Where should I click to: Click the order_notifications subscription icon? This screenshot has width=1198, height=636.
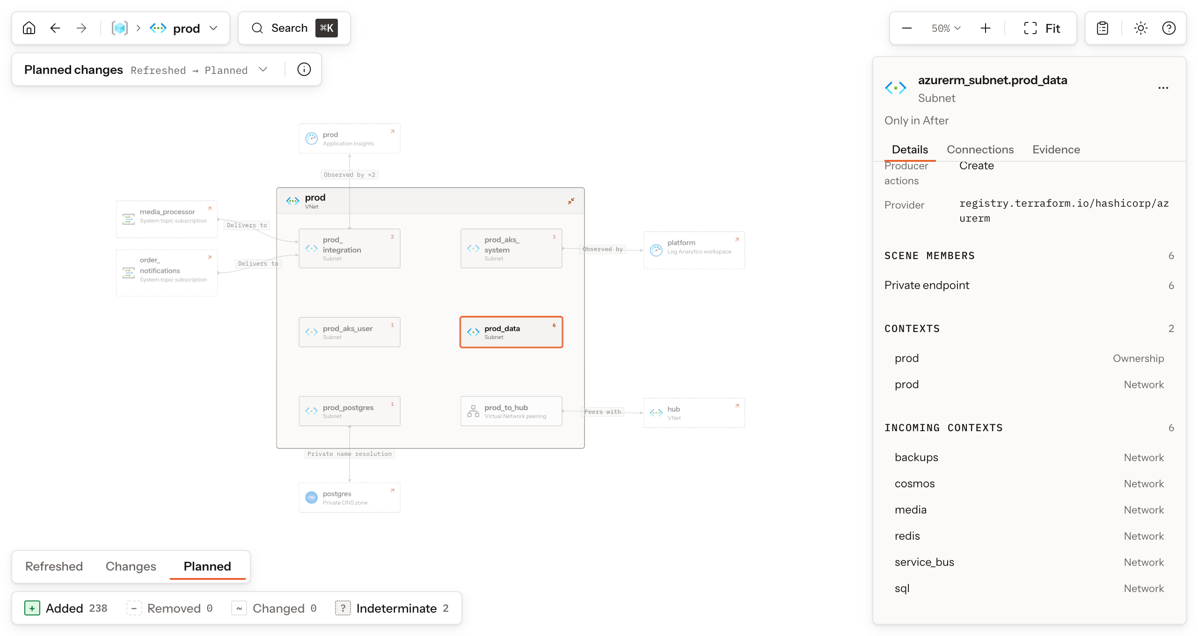point(128,273)
